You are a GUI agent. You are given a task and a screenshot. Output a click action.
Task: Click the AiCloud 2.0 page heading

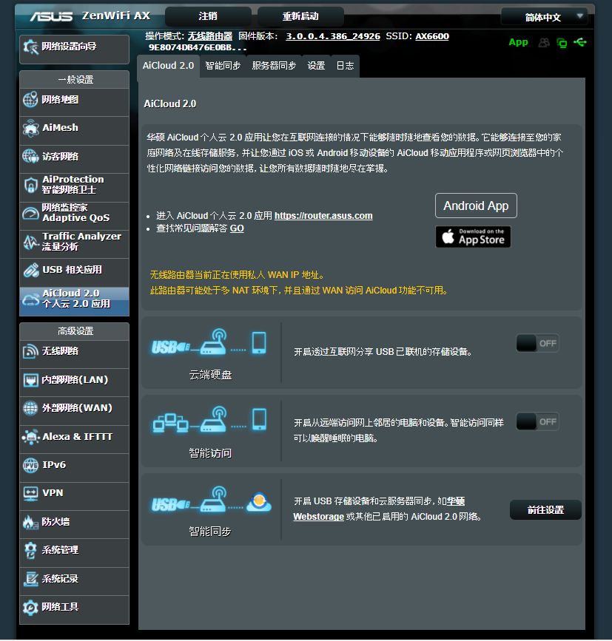[x=169, y=104]
